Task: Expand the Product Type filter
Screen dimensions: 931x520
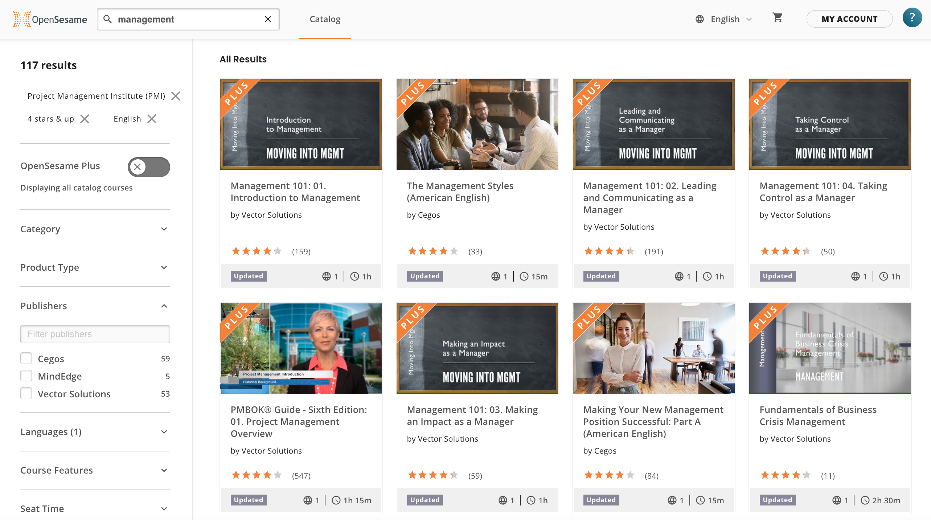Action: [95, 267]
